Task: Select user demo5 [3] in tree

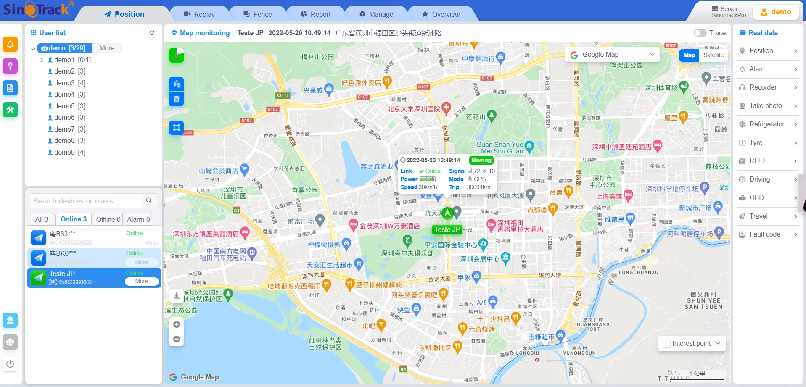Action: click(x=66, y=106)
